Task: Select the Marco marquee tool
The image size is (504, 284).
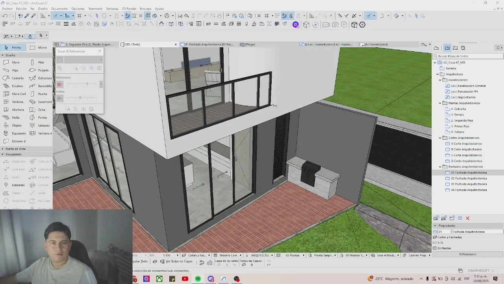Action: tap(39, 47)
